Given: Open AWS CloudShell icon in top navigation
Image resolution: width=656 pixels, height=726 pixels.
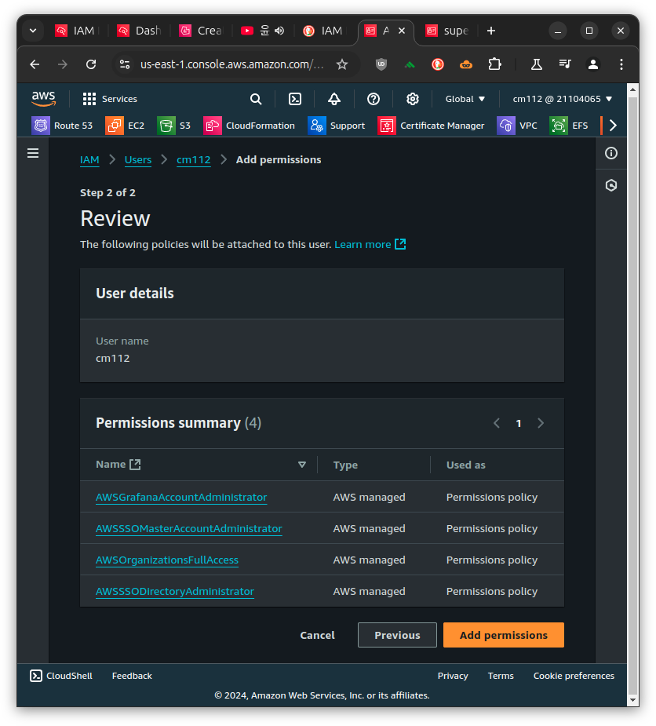Looking at the screenshot, I should [x=295, y=99].
